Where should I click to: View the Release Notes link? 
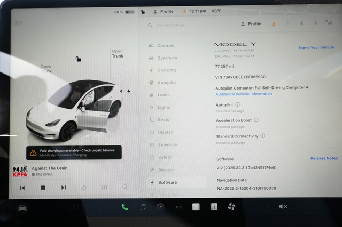click(x=324, y=158)
